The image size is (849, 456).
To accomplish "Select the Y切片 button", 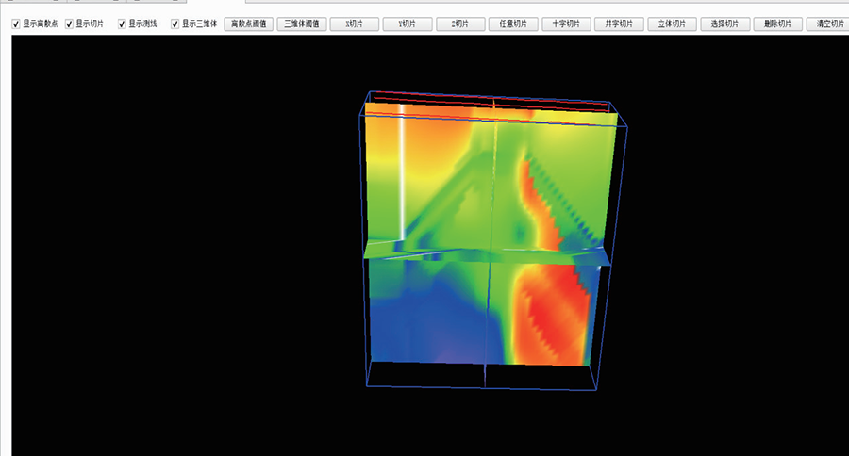I will pyautogui.click(x=408, y=24).
